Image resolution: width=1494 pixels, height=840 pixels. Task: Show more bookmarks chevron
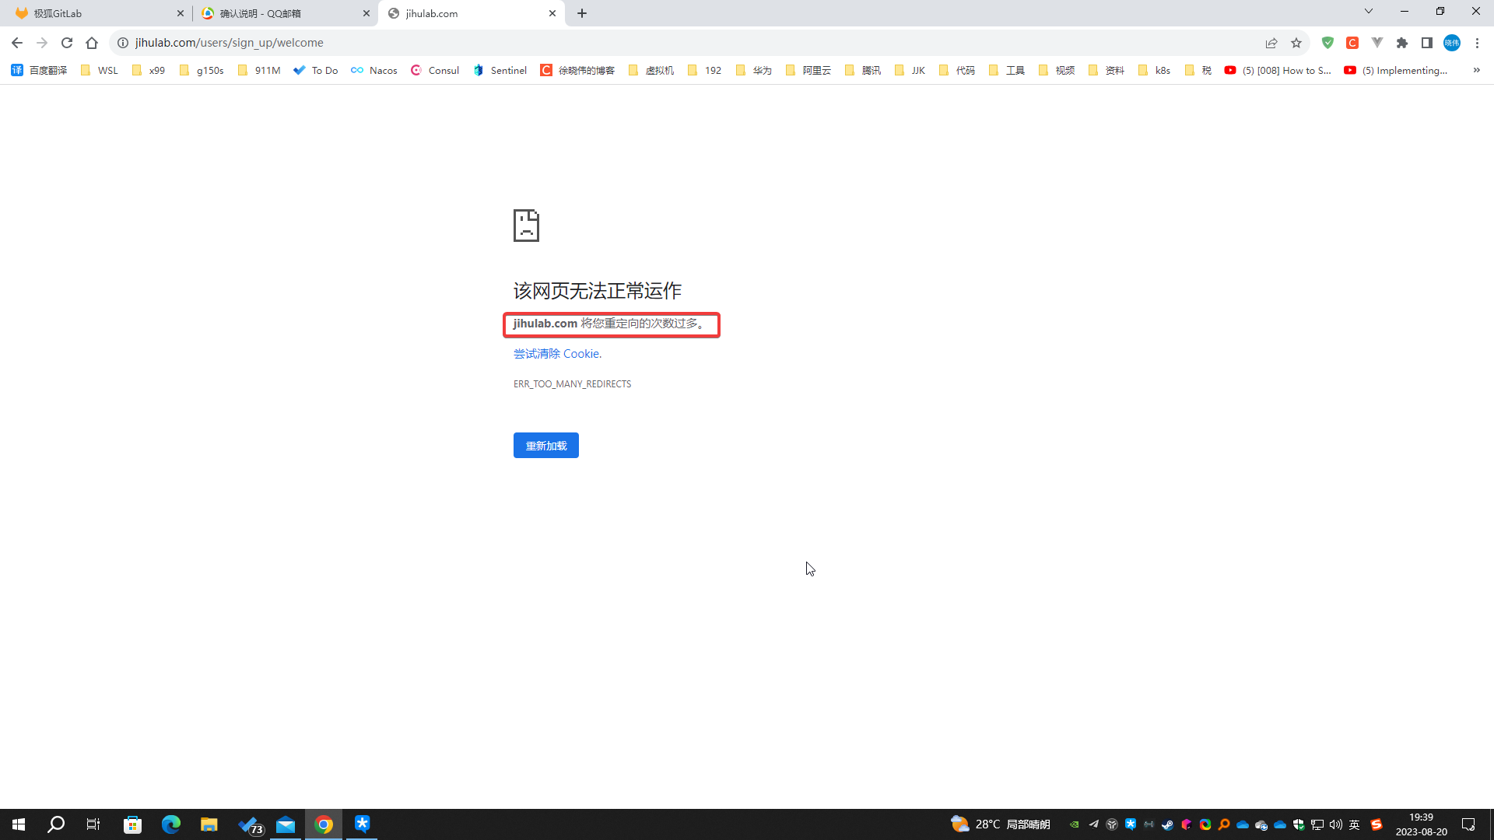(x=1476, y=70)
